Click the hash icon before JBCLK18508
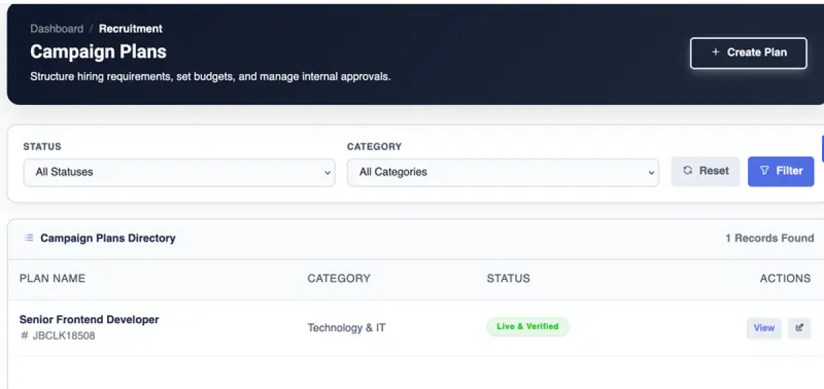This screenshot has width=824, height=389. [x=25, y=336]
